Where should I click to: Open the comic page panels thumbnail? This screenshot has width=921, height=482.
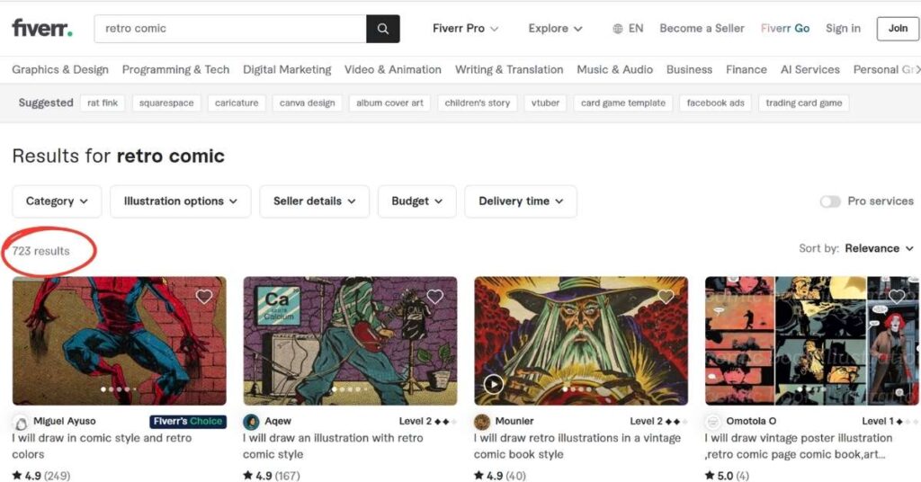(812, 341)
